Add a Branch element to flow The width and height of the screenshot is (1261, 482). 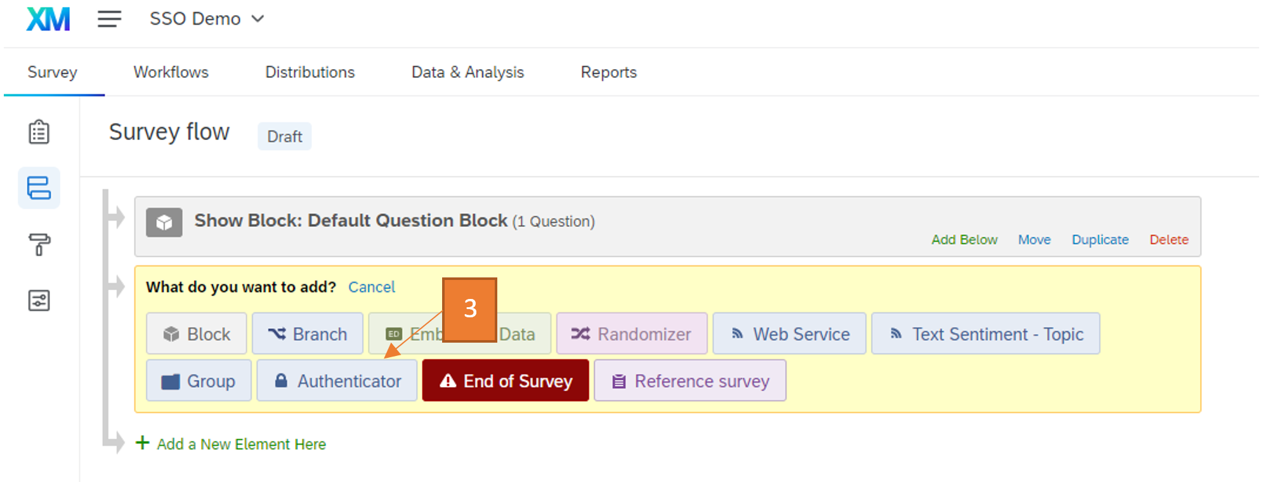[x=307, y=334]
